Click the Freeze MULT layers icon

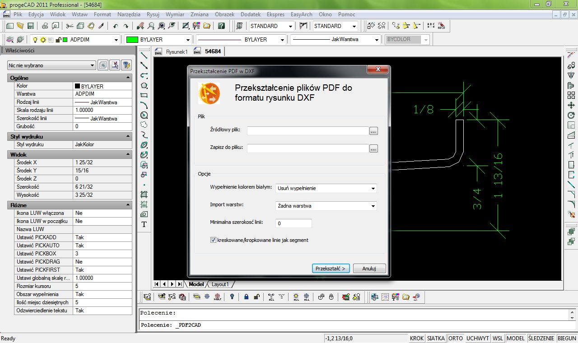(217, 297)
